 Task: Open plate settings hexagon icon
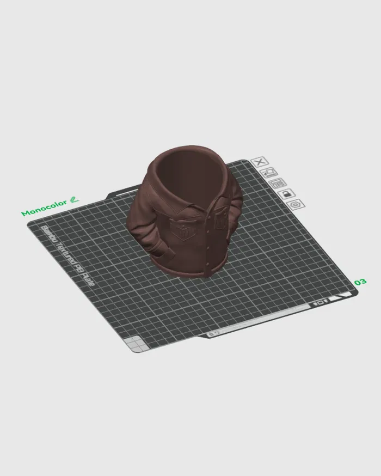[296, 205]
